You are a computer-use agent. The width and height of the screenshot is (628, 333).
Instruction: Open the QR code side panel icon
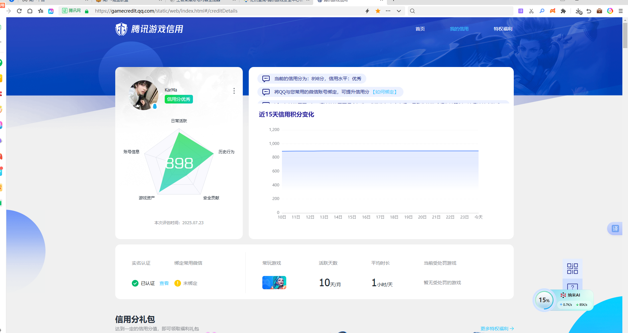[x=573, y=269]
